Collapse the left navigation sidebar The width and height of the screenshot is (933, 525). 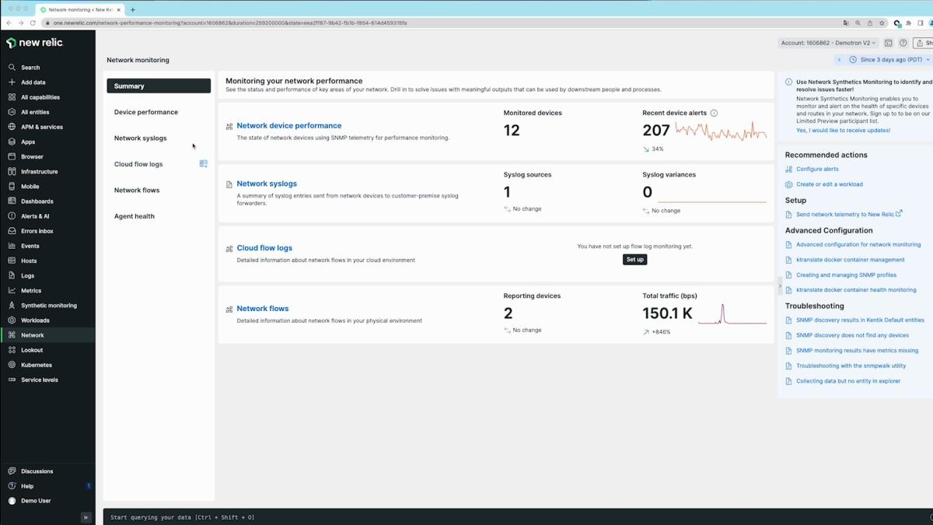(86, 517)
